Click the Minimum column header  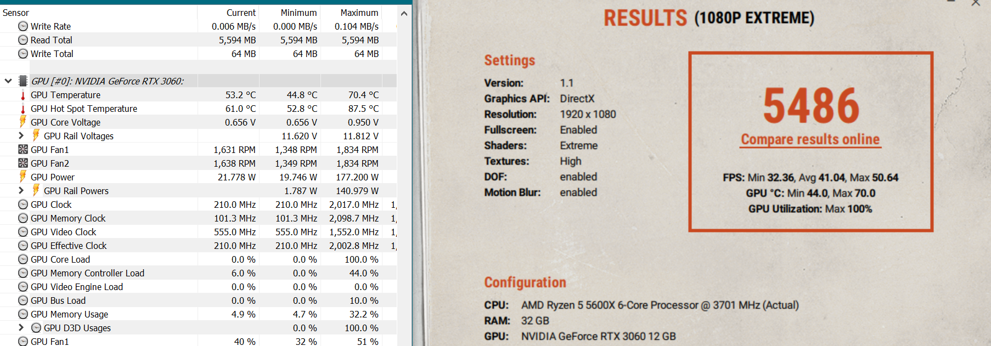299,13
